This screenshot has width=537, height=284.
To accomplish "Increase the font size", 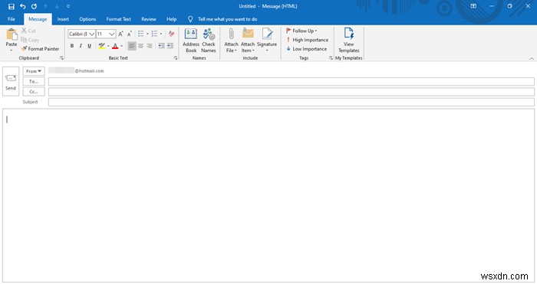I will click(x=120, y=34).
